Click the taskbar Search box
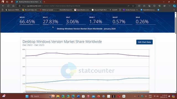The width and height of the screenshot is (177, 99). click(43, 96)
